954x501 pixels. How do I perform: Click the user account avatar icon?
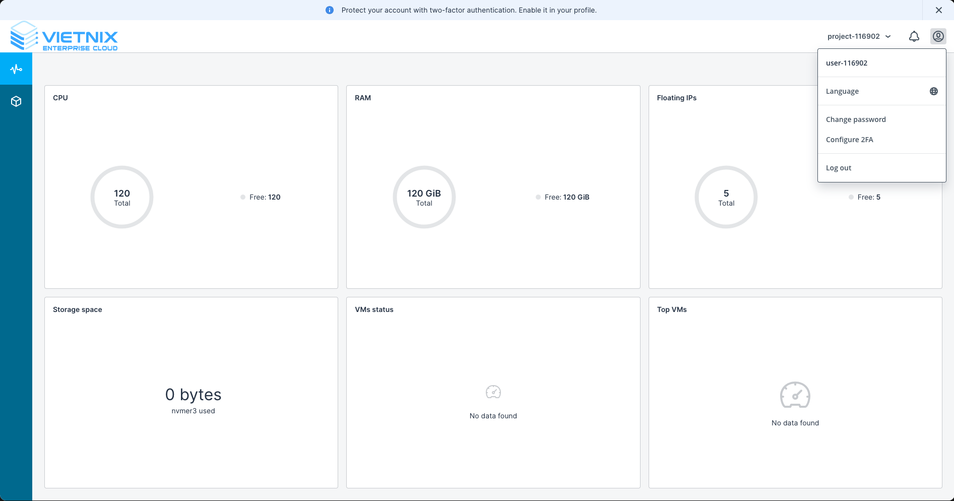click(937, 36)
